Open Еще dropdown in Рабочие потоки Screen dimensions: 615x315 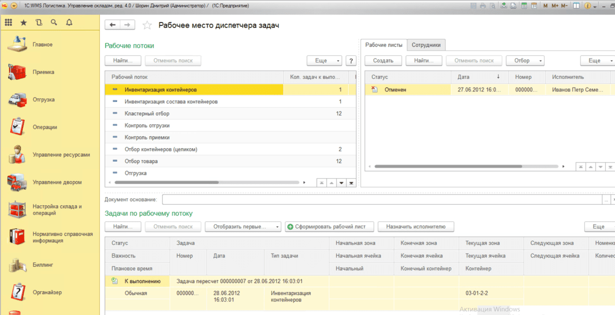pos(324,61)
